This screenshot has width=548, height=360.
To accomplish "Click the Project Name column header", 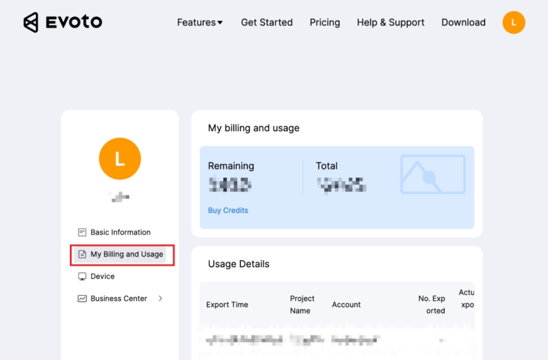I will tap(302, 304).
